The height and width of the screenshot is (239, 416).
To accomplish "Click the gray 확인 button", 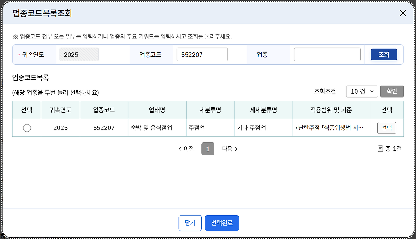I will tap(392, 91).
